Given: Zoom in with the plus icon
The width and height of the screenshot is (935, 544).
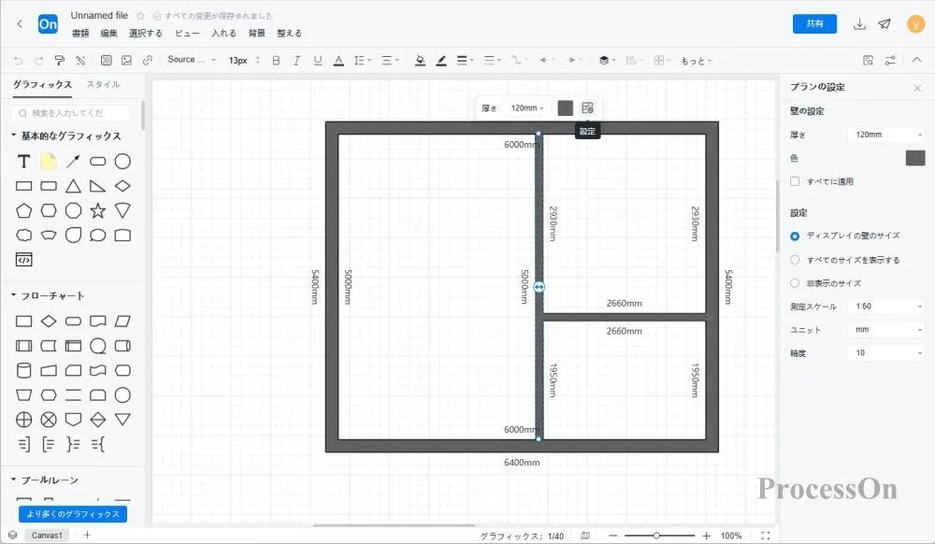Looking at the screenshot, I should pos(707,536).
